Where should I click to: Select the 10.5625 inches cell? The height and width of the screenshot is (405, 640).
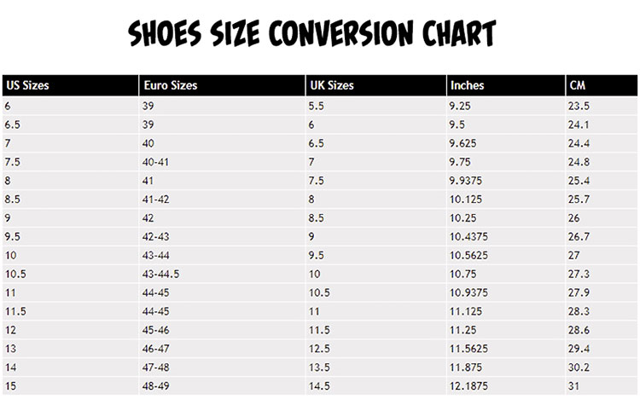coord(506,255)
